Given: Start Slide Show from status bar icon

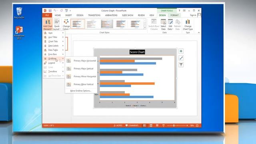Looking at the screenshot, I should (x=164, y=125).
